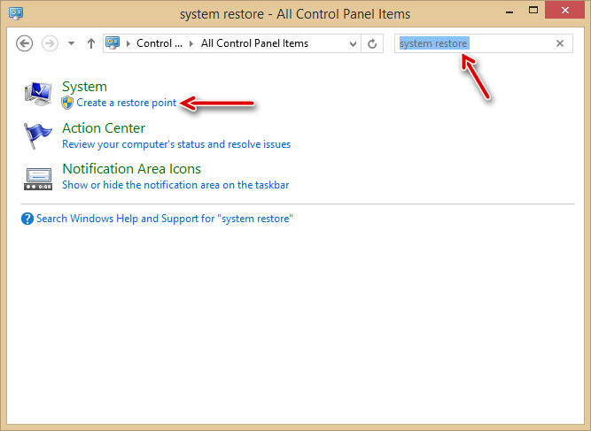This screenshot has width=591, height=431.
Task: Click the System computer monitor icon
Action: point(38,94)
